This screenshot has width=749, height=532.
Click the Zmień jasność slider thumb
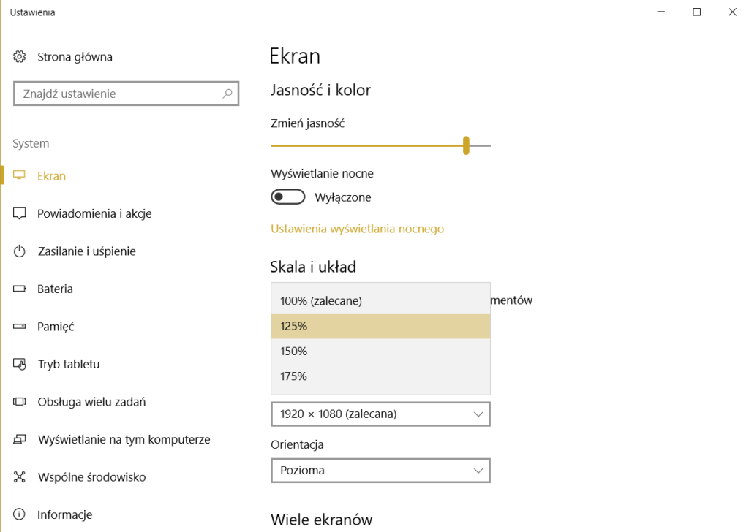[466, 145]
